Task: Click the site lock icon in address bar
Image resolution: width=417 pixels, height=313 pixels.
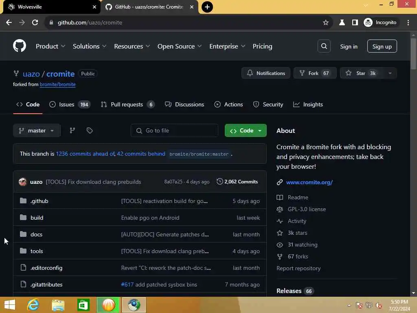Action: pos(51,23)
